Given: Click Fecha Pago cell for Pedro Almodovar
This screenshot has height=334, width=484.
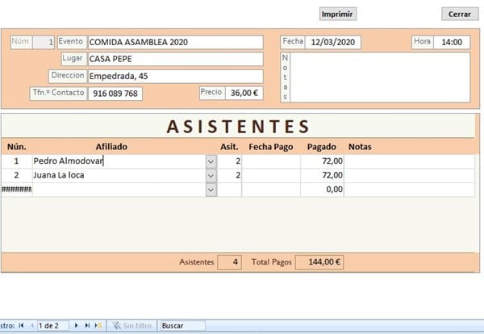Looking at the screenshot, I should click(x=271, y=161).
